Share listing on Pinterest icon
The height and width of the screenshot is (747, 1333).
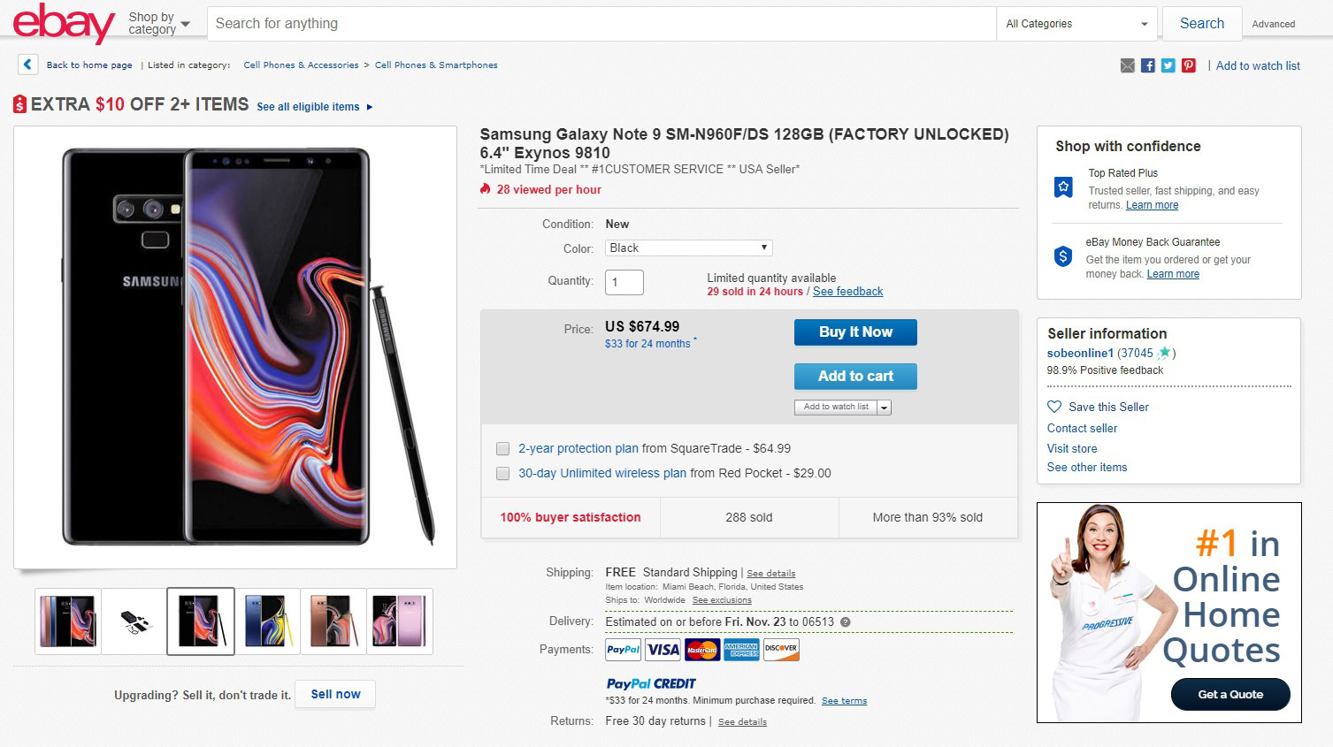[x=1189, y=65]
